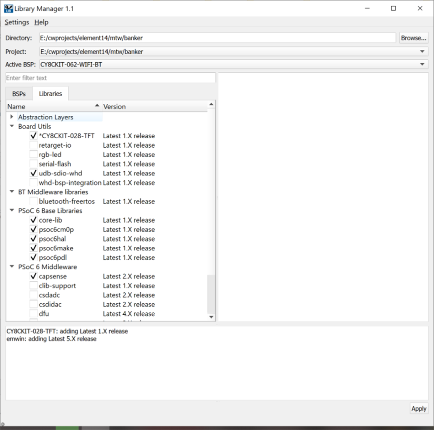Open the Help menu
434x430 pixels.
pyautogui.click(x=41, y=22)
